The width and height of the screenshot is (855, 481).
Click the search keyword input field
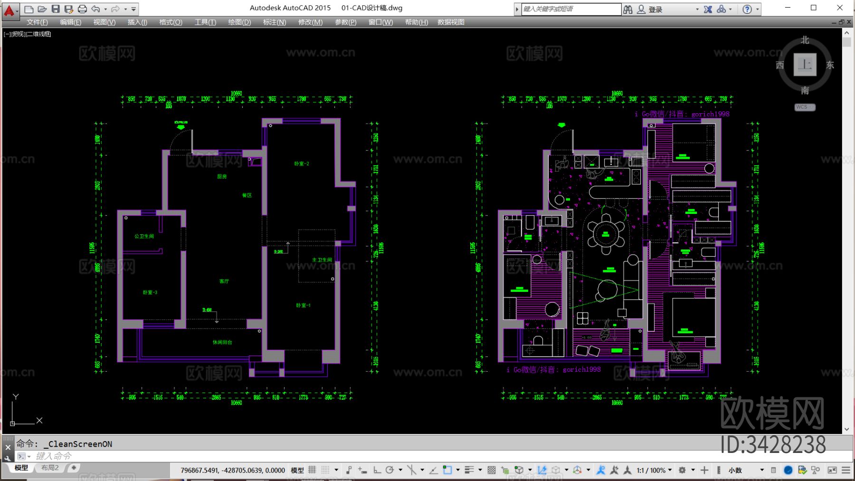pyautogui.click(x=571, y=9)
